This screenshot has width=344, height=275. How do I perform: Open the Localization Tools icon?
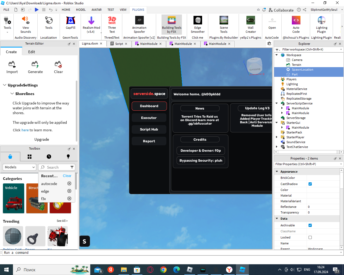pos(49,23)
